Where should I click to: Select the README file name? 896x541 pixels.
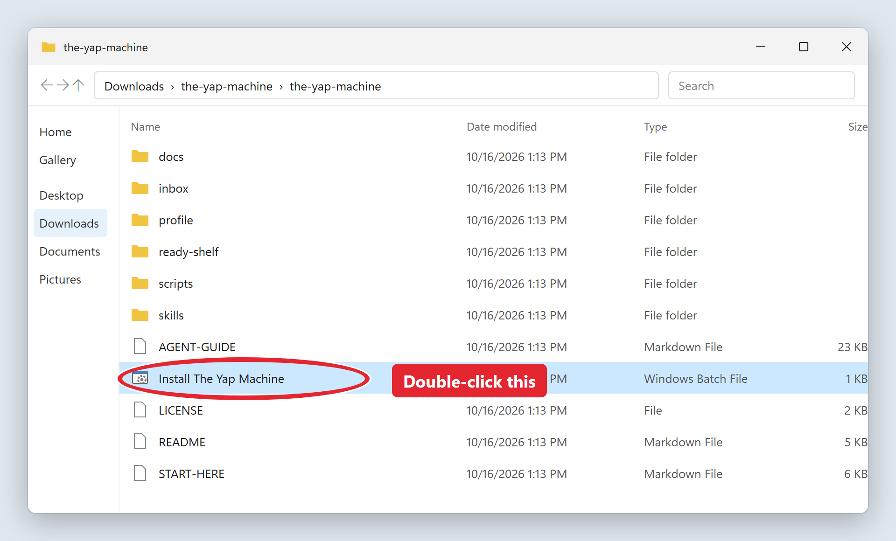click(x=182, y=442)
